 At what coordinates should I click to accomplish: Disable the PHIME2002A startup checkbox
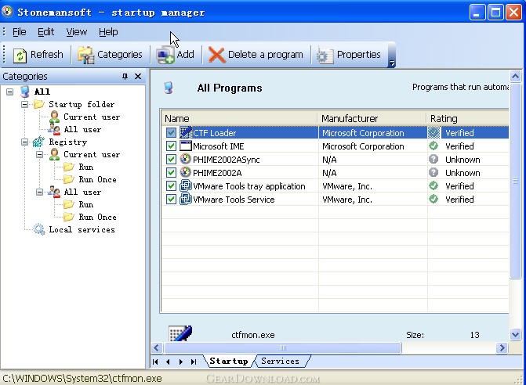(171, 173)
